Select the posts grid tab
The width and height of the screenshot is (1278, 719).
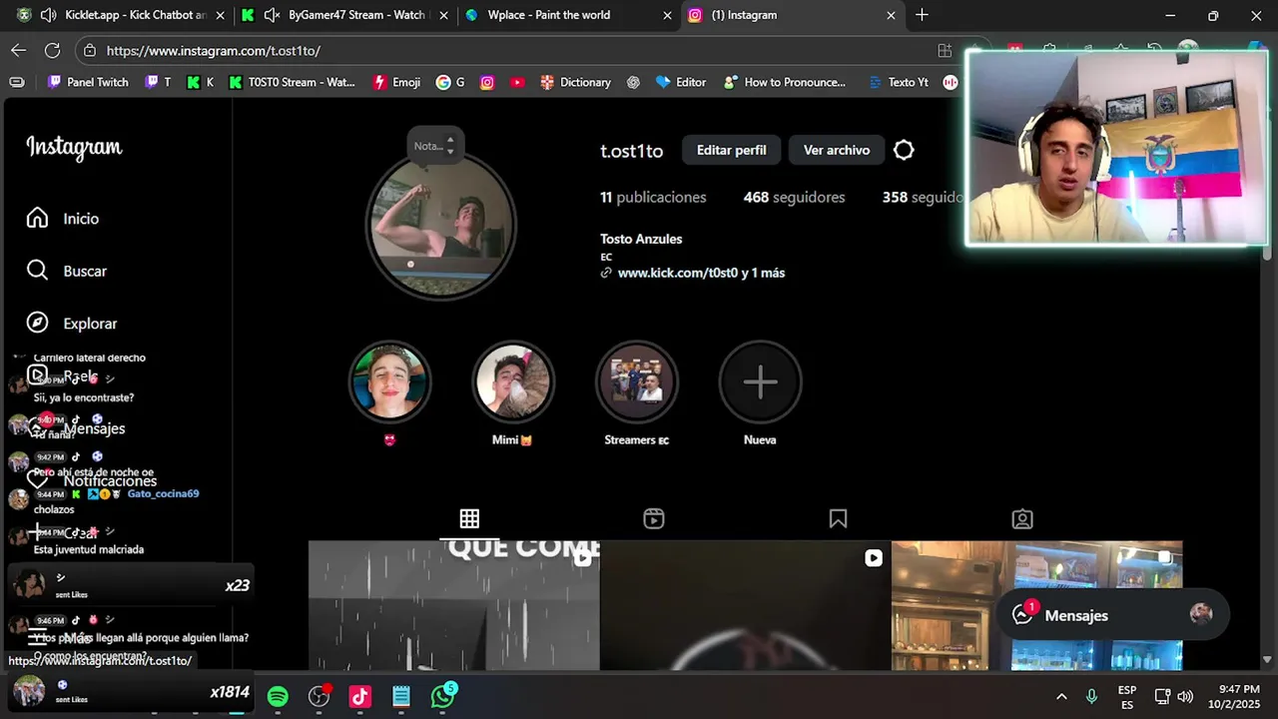pyautogui.click(x=469, y=518)
